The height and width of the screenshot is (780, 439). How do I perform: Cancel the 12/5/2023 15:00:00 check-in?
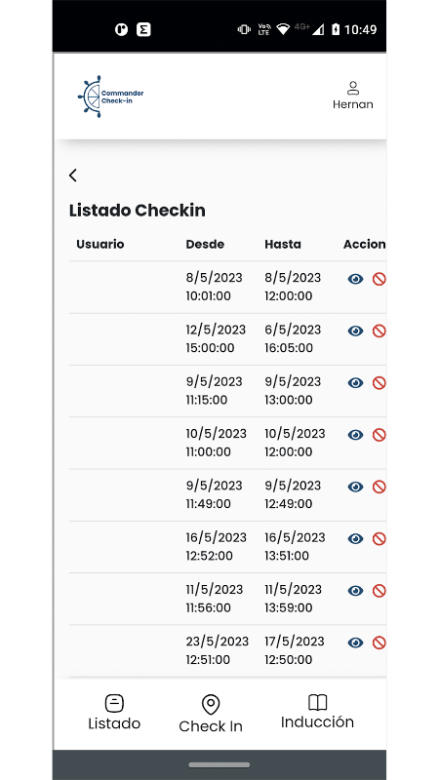point(379,331)
